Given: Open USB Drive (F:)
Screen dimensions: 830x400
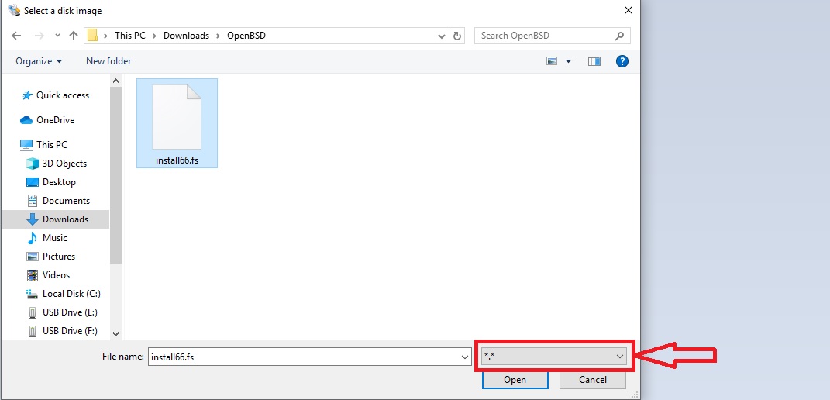Looking at the screenshot, I should click(x=70, y=330).
